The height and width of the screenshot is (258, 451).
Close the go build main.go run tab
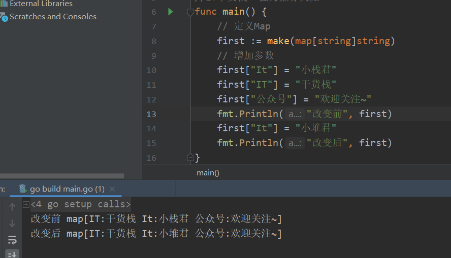(x=112, y=189)
